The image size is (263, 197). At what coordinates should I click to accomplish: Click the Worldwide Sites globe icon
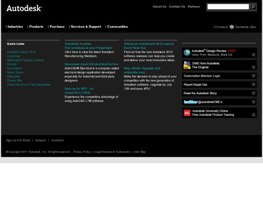(x=232, y=27)
